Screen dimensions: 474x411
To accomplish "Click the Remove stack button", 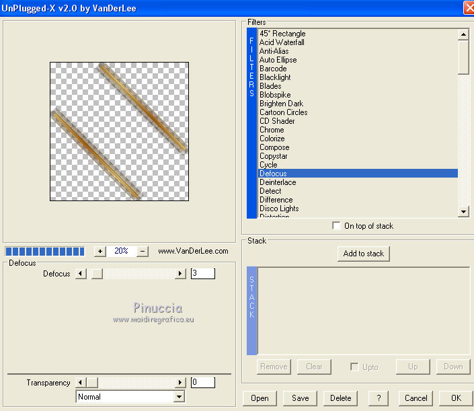I will click(274, 367).
